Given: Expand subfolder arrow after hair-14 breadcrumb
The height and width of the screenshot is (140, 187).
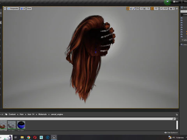Looking at the screenshot, I should (36, 114).
